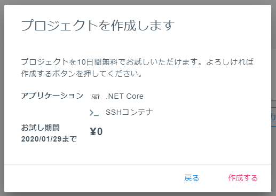The height and width of the screenshot is (196, 276).
Task: Click the SSH terminal prompt icon
Action: tap(94, 113)
